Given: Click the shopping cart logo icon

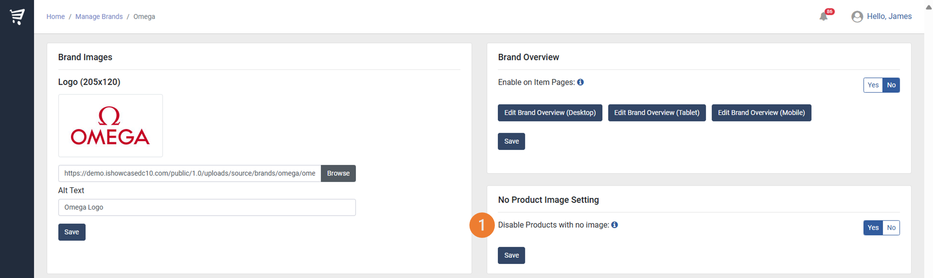Looking at the screenshot, I should (x=17, y=16).
